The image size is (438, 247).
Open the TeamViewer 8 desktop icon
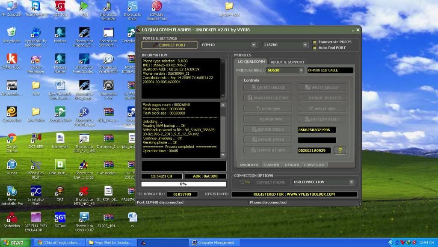click(36, 9)
